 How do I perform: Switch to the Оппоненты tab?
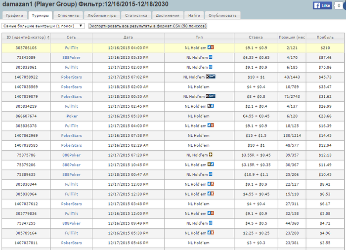[x=68, y=15]
